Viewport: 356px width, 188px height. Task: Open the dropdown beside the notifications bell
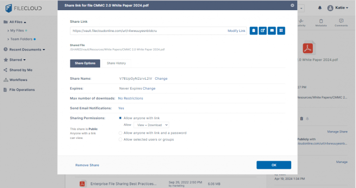(x=301, y=8)
